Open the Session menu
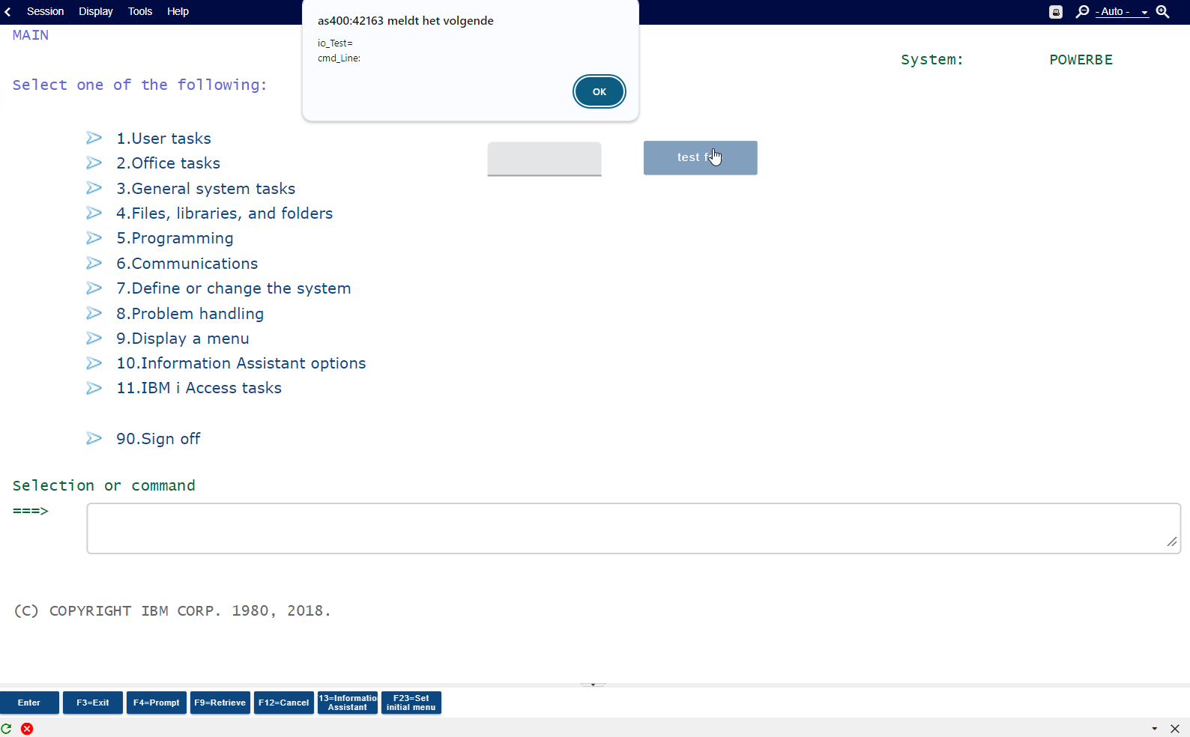The height and width of the screenshot is (737, 1190). [x=45, y=12]
